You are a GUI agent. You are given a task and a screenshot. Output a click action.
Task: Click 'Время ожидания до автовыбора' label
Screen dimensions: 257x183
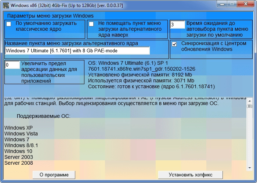pyautogui.click(x=217, y=29)
